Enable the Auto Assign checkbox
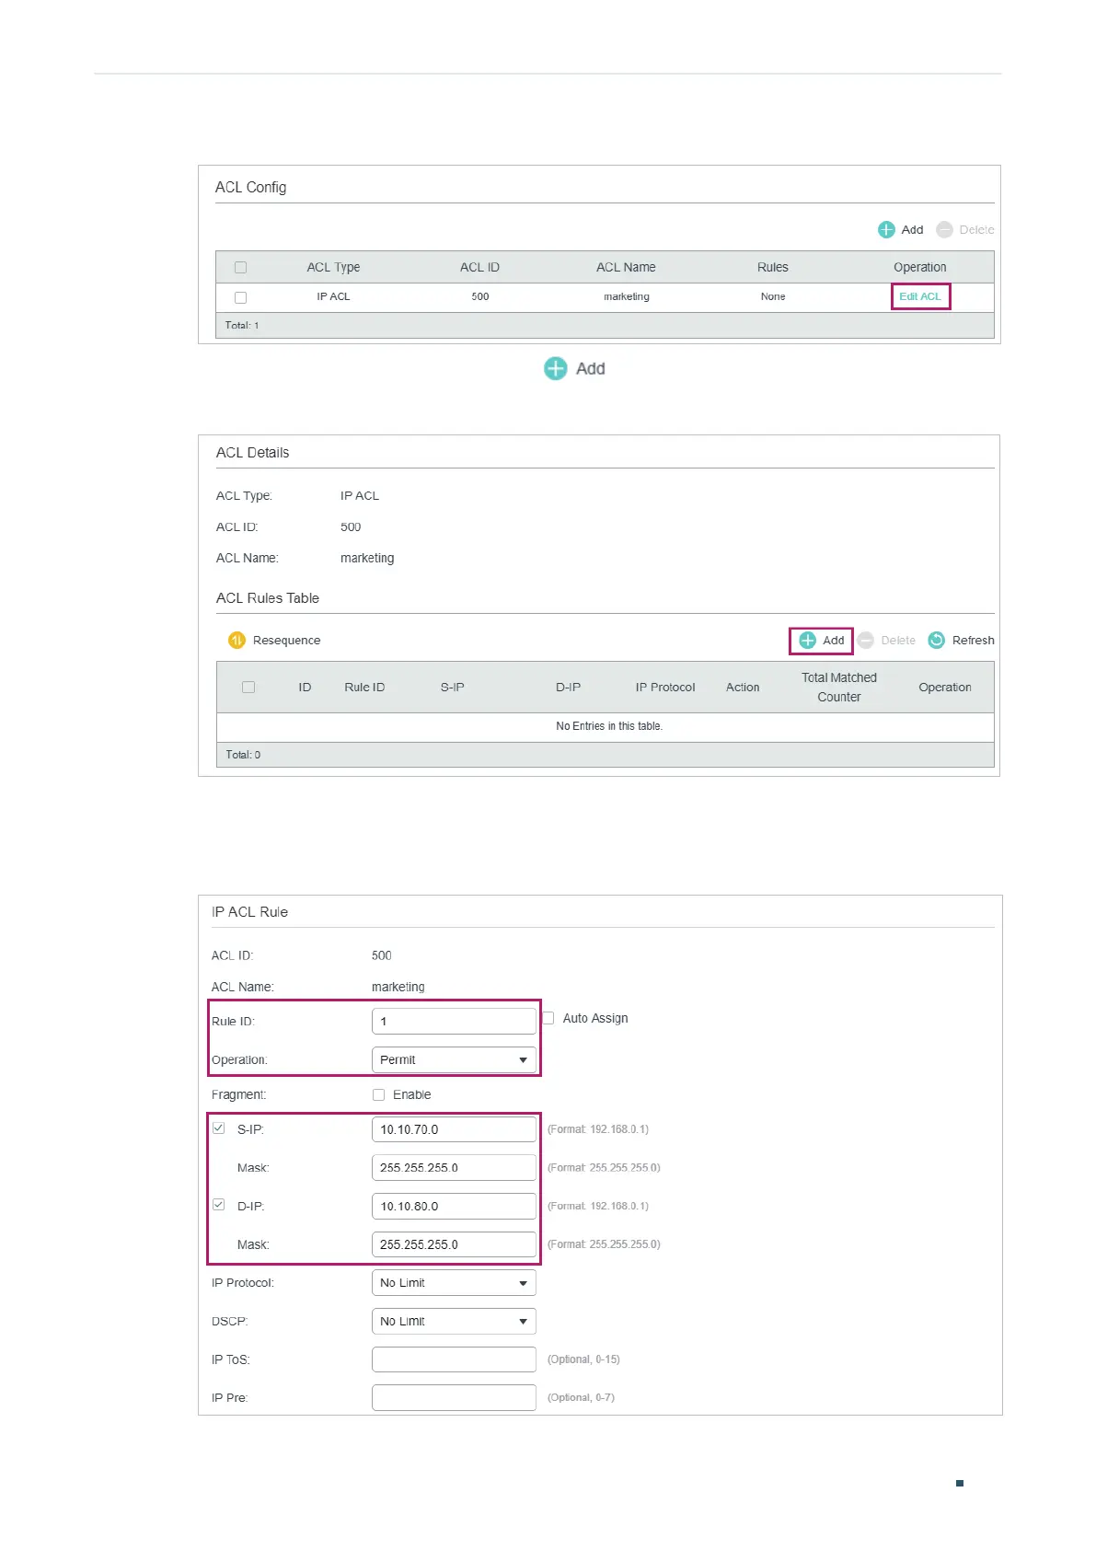Screen dimensions: 1096x1550 548,1018
